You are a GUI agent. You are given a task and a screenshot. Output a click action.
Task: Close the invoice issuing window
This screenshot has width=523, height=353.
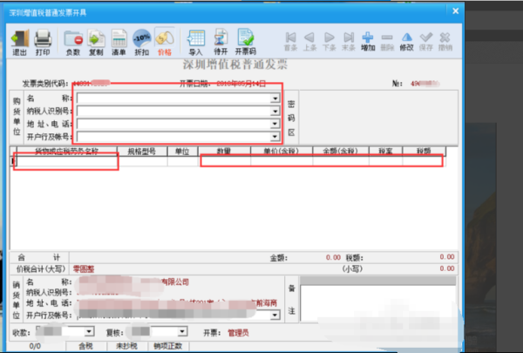click(455, 11)
